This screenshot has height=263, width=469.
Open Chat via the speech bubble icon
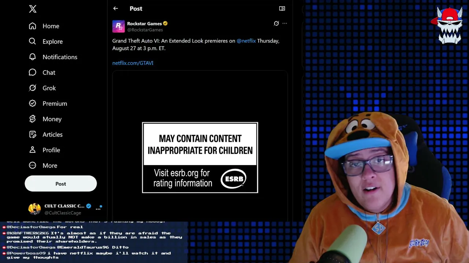[x=33, y=72]
